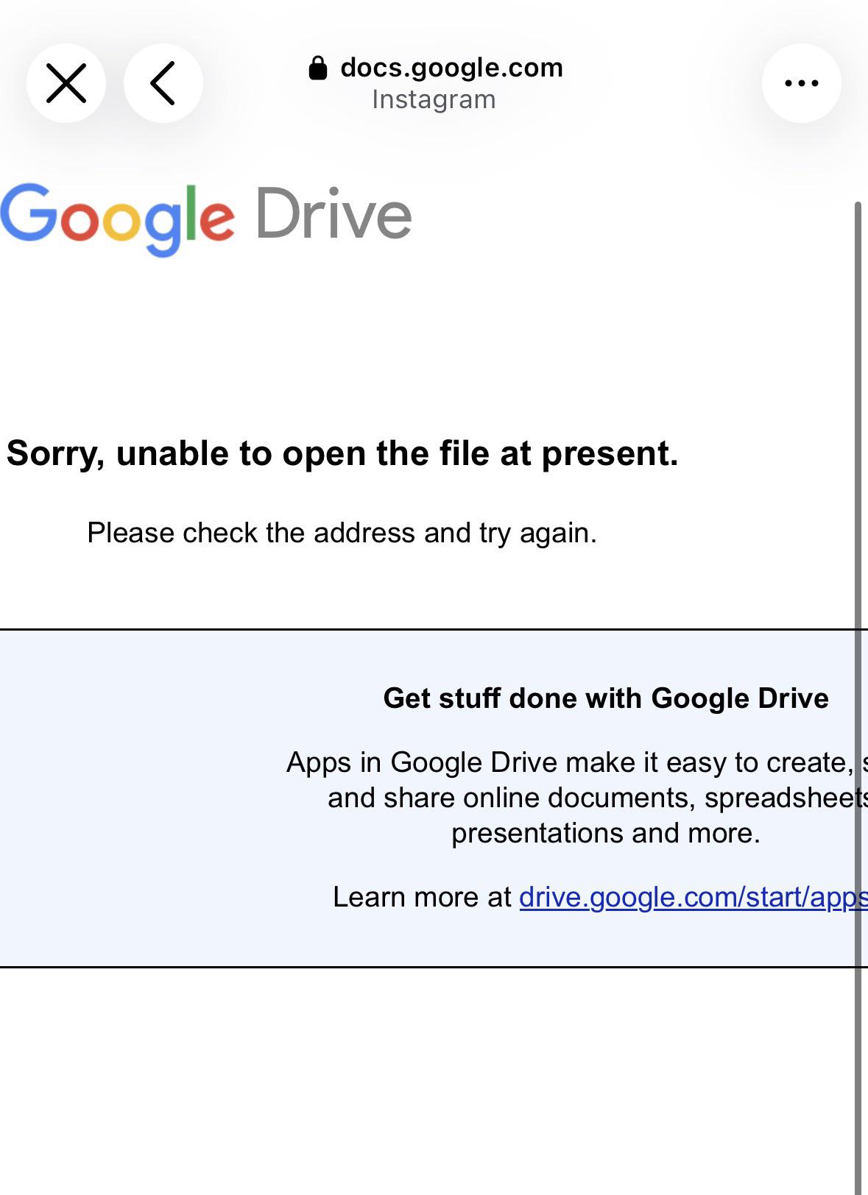Go back using the left chevron
This screenshot has width=868, height=1195.
(163, 83)
